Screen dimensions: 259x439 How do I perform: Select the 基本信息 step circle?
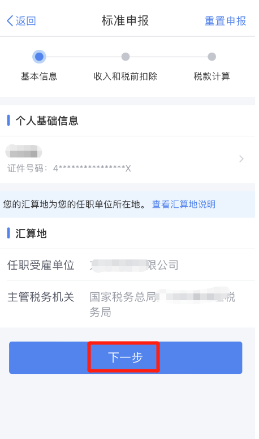39,57
